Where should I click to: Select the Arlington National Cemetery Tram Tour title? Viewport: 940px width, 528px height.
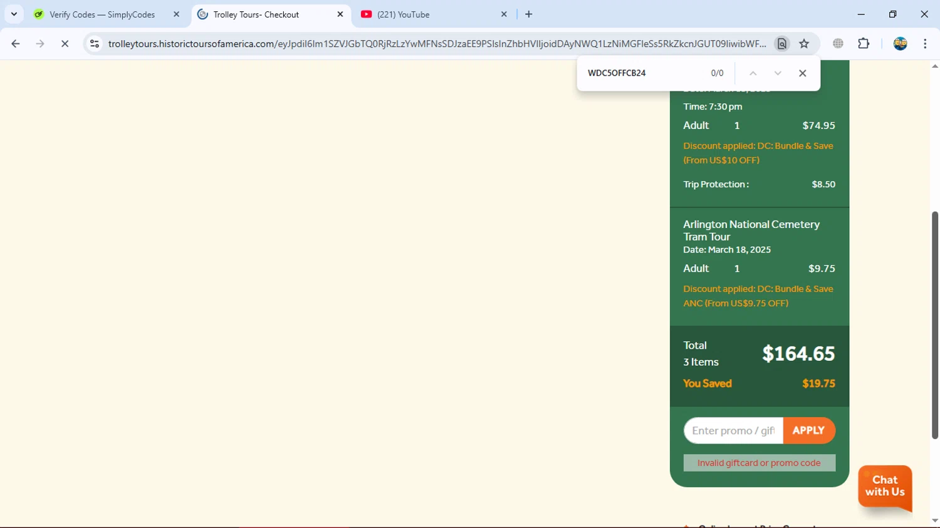(751, 230)
